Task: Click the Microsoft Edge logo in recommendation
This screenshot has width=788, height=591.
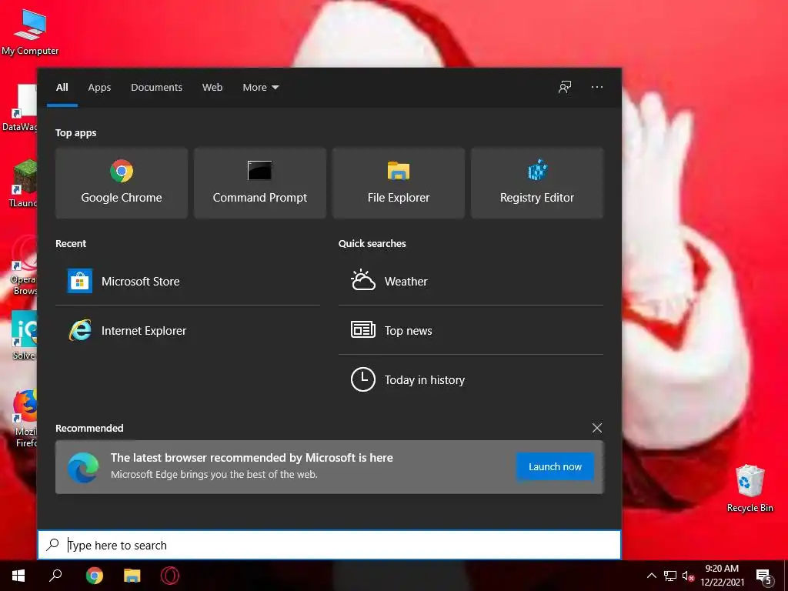Action: pyautogui.click(x=83, y=467)
